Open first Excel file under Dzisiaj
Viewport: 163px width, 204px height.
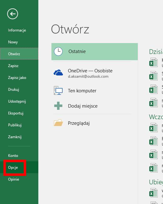coord(154,62)
